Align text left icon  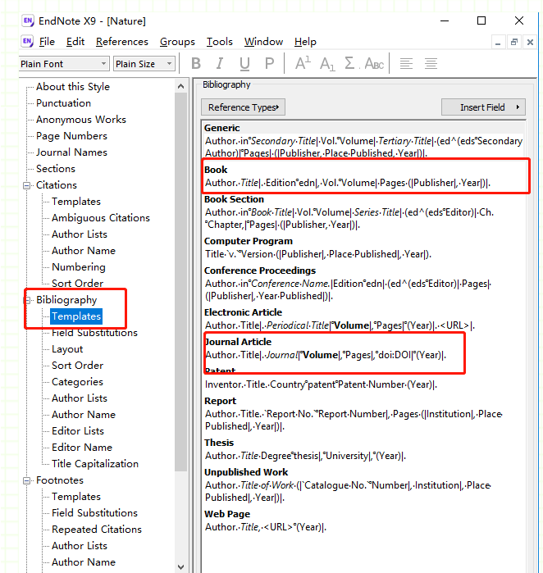pos(406,64)
